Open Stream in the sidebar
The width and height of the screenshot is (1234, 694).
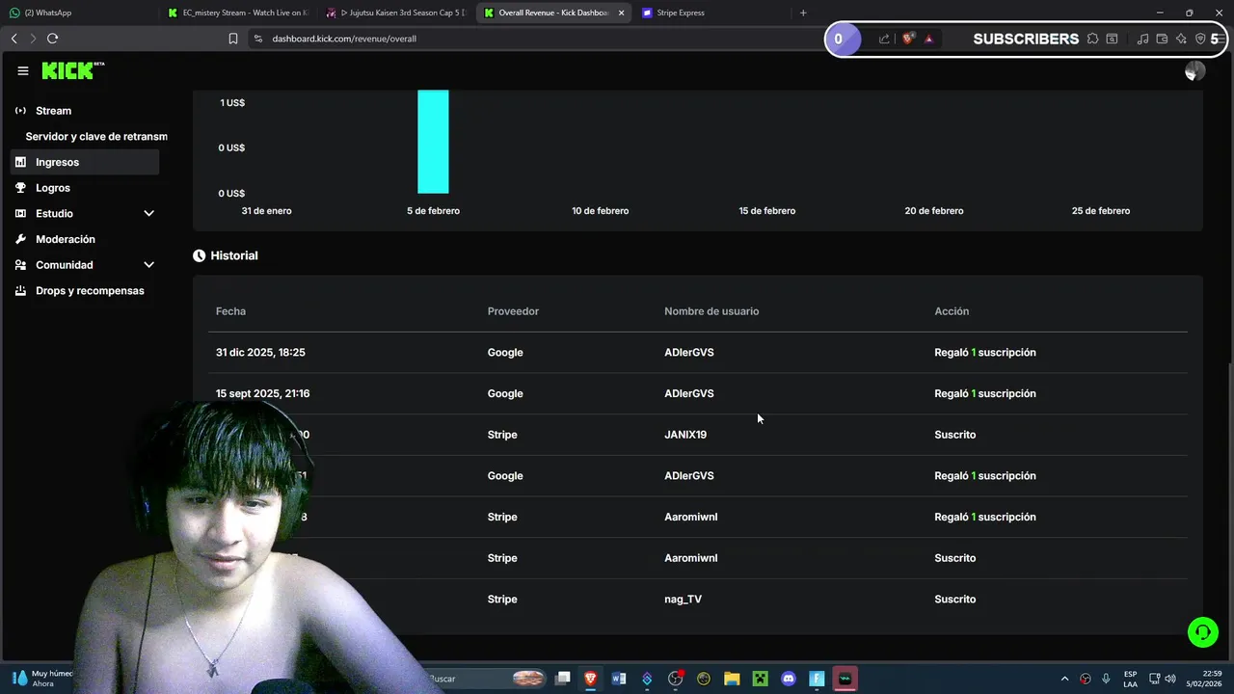[54, 111]
